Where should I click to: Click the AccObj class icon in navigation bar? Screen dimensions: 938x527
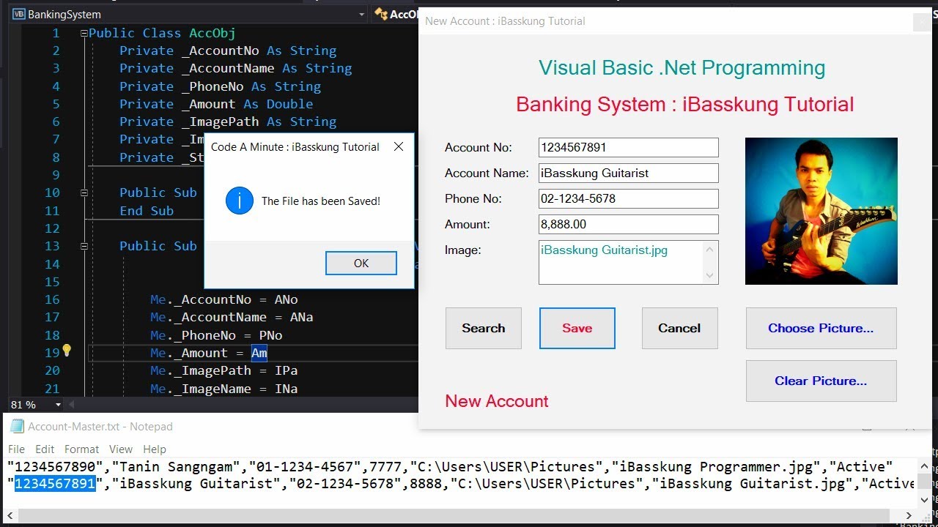380,14
